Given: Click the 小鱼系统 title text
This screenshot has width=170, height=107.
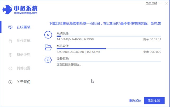Looking at the screenshot, I should [x=26, y=8].
